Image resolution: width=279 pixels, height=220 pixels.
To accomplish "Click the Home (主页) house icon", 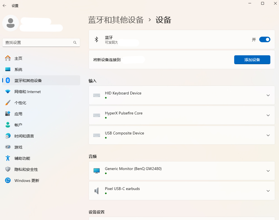I will (8, 58).
